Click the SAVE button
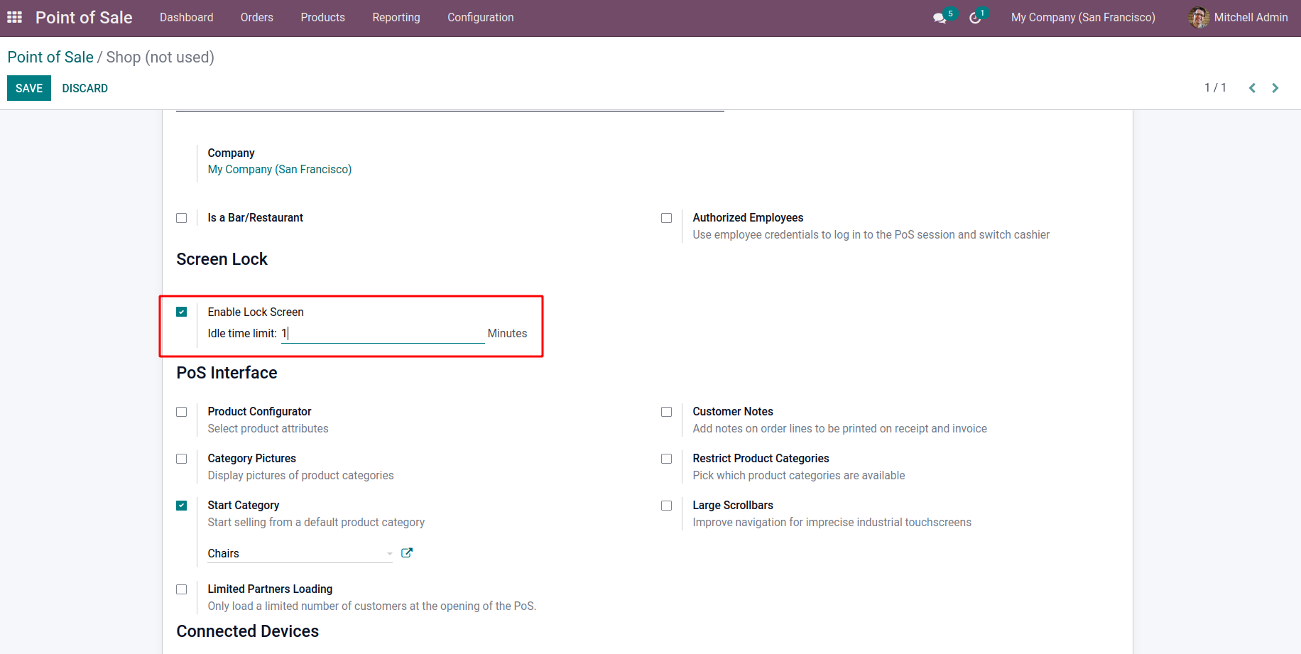Image resolution: width=1301 pixels, height=654 pixels. [x=29, y=88]
